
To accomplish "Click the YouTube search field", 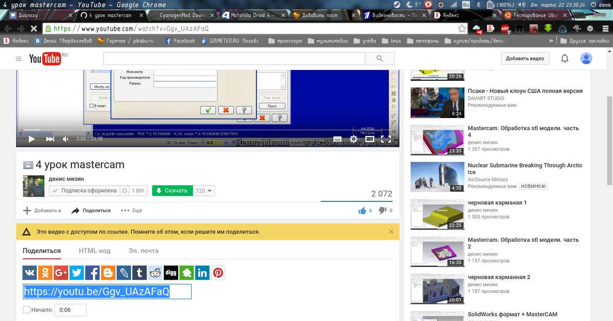I will 233,59.
